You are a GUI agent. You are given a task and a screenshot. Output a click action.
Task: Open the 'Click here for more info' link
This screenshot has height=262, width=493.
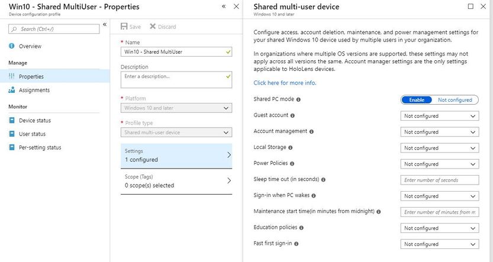pos(285,83)
